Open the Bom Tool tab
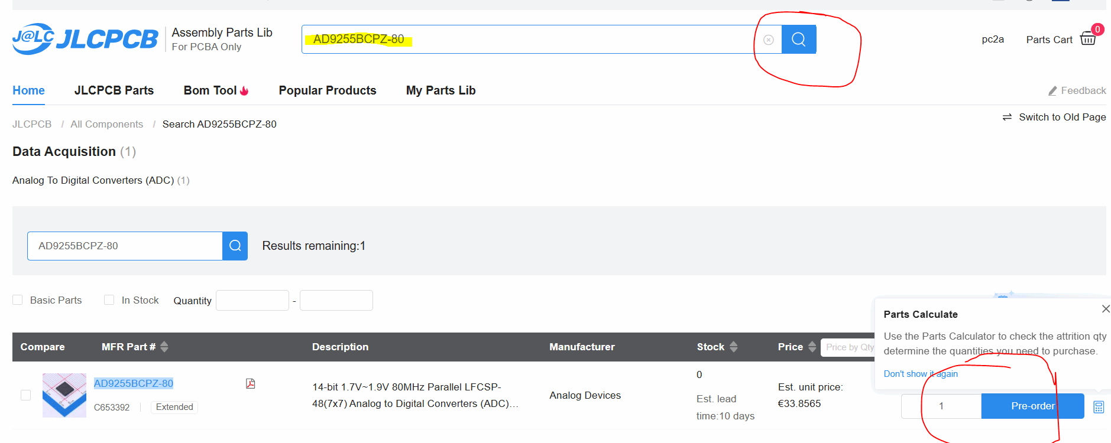Image resolution: width=1111 pixels, height=443 pixels. pyautogui.click(x=210, y=90)
